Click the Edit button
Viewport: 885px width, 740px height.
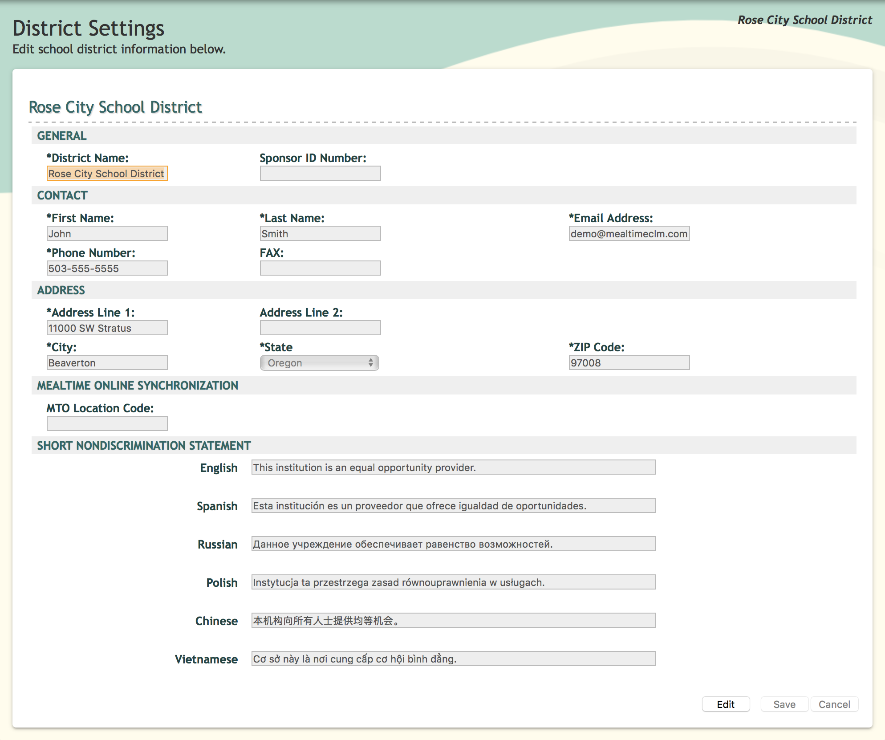click(726, 704)
